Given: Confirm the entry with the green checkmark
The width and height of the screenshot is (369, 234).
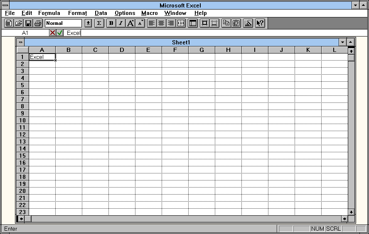Looking at the screenshot, I should click(60, 33).
